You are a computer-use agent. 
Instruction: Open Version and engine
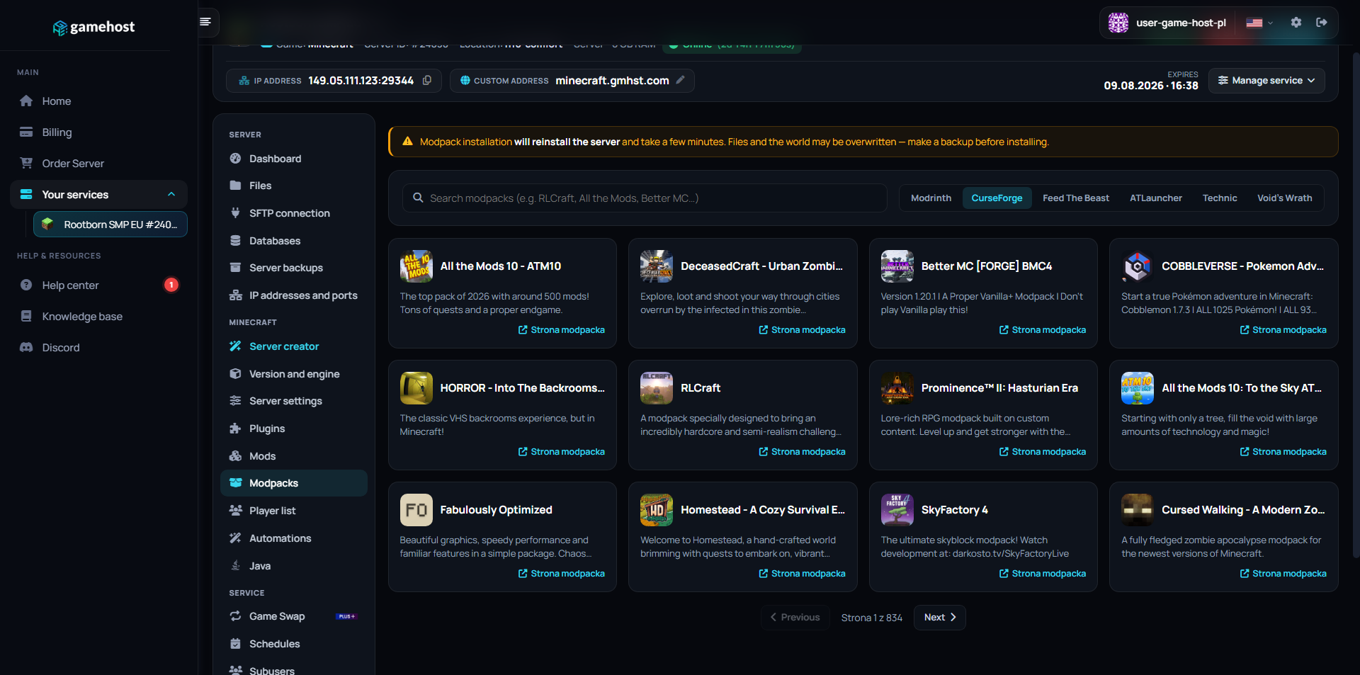coord(294,374)
